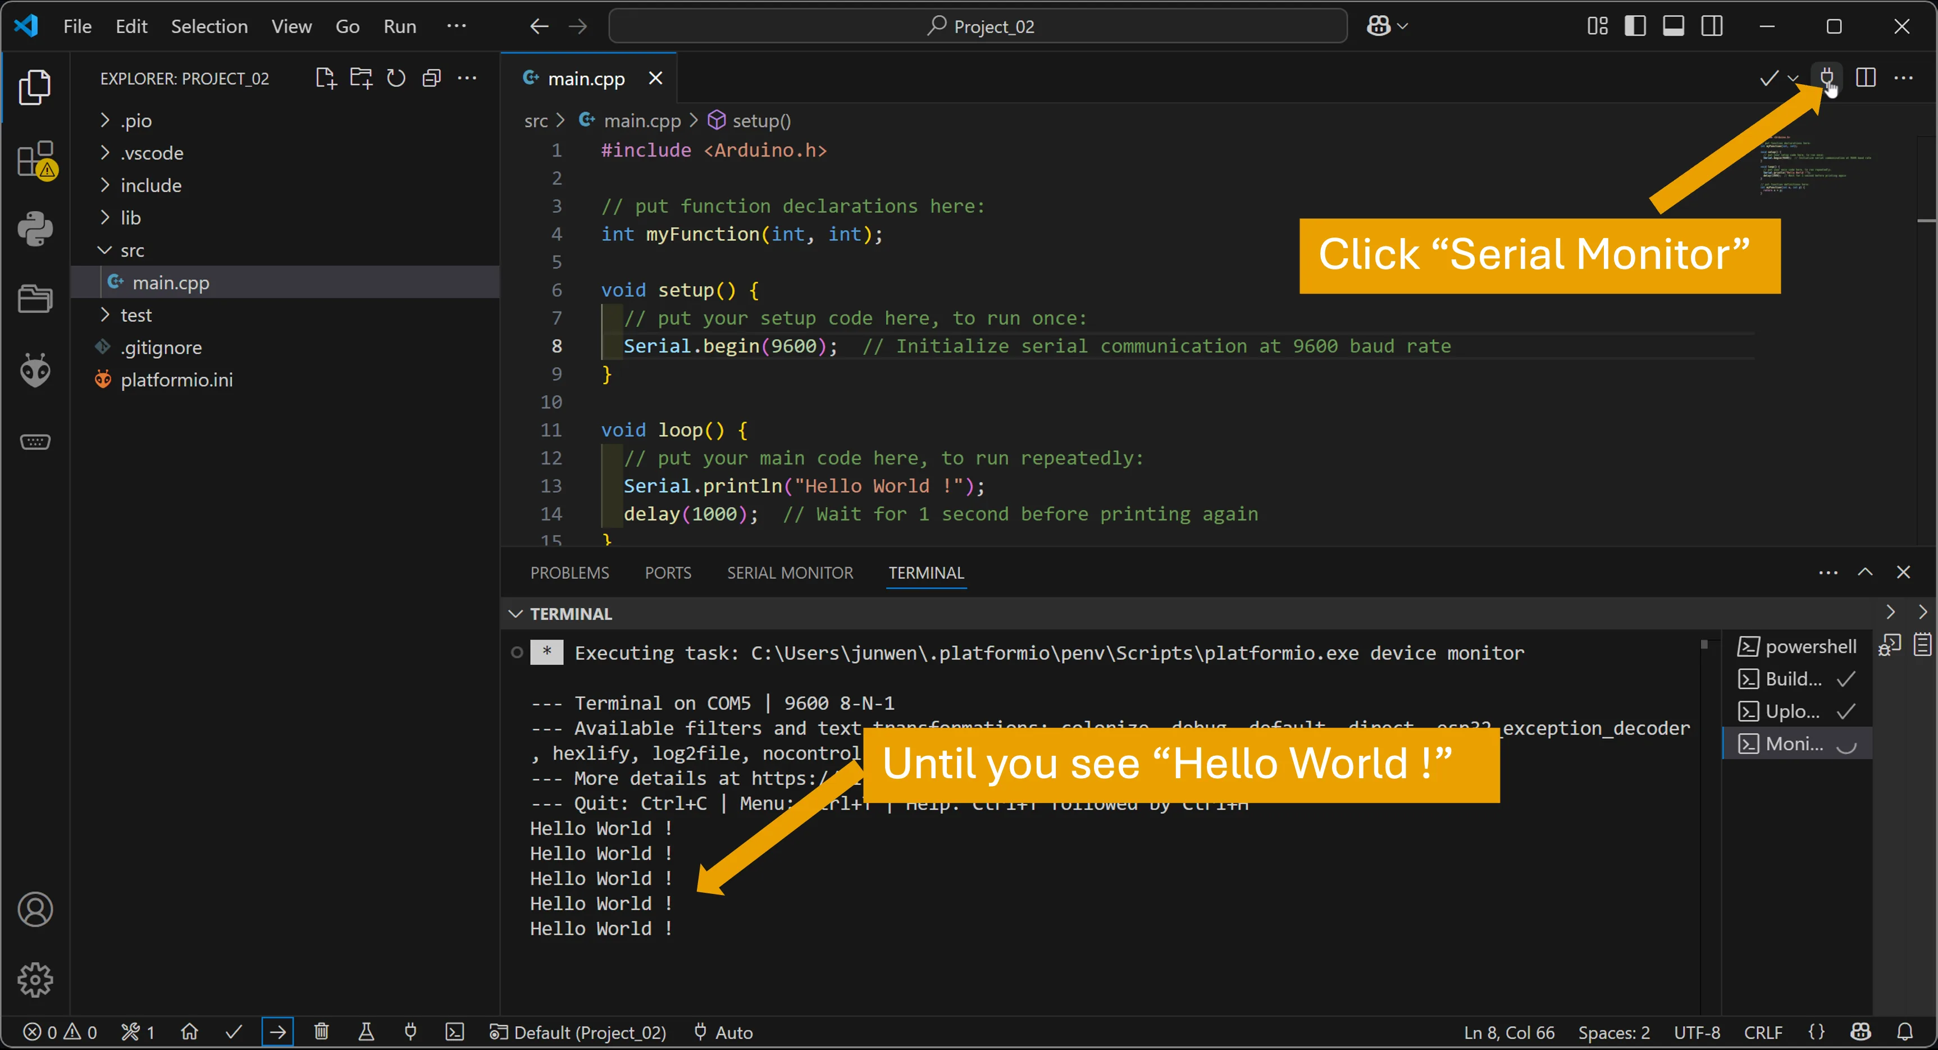Click the Project_02 command center search box

(977, 26)
